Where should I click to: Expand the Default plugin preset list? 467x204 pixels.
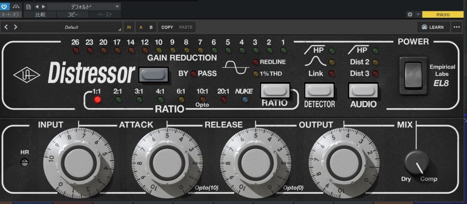tap(71, 27)
